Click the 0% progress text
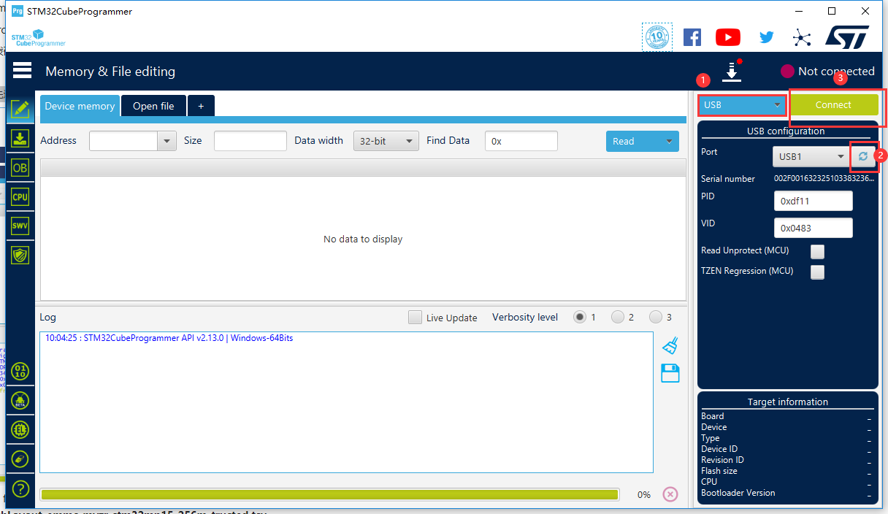This screenshot has width=888, height=514. 644,495
